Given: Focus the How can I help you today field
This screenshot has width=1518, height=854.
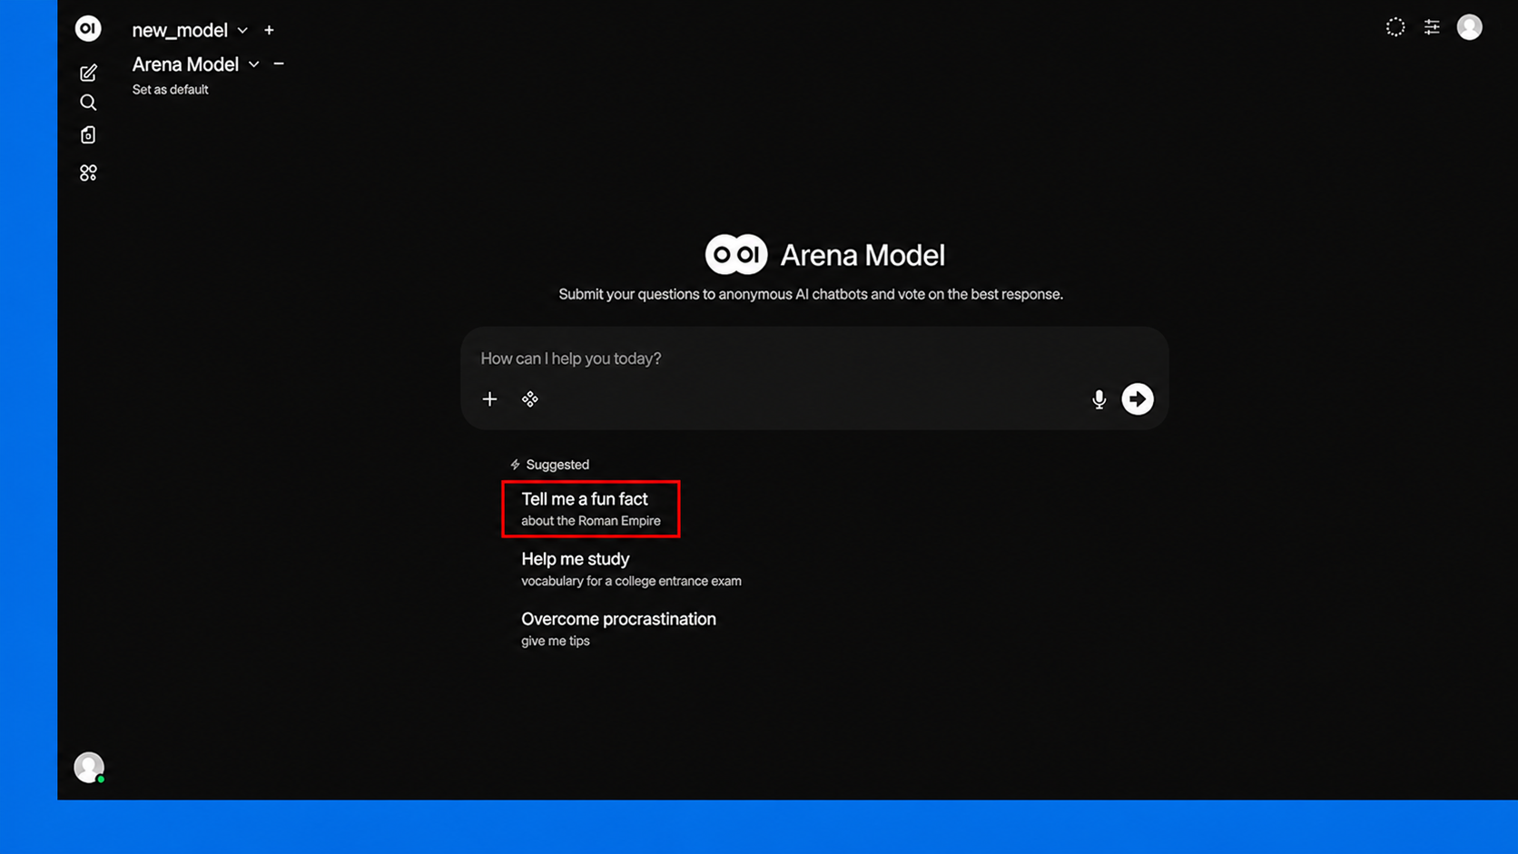Looking at the screenshot, I should coord(813,358).
